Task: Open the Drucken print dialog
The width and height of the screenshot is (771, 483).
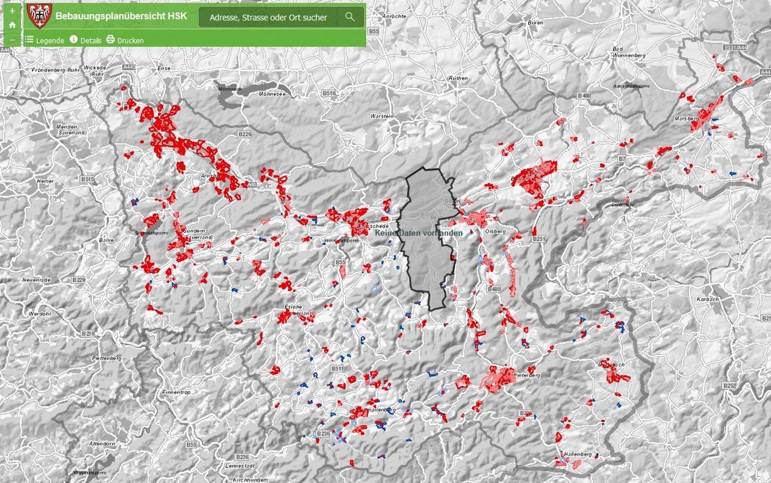Action: click(130, 41)
